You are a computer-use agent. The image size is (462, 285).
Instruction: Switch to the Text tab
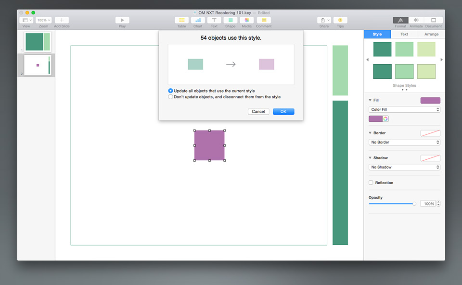(404, 35)
